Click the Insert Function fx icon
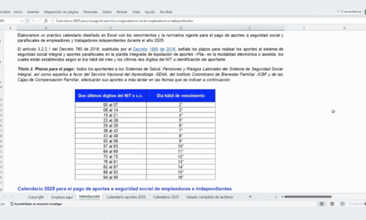Viewport: 366px width, 220px height. pyautogui.click(x=46, y=21)
